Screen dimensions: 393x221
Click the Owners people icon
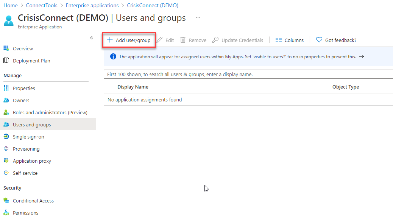pyautogui.click(x=6, y=100)
